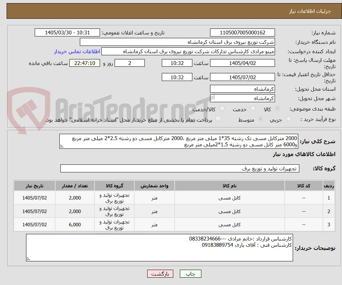Click the بازگشت back button

(x=160, y=274)
